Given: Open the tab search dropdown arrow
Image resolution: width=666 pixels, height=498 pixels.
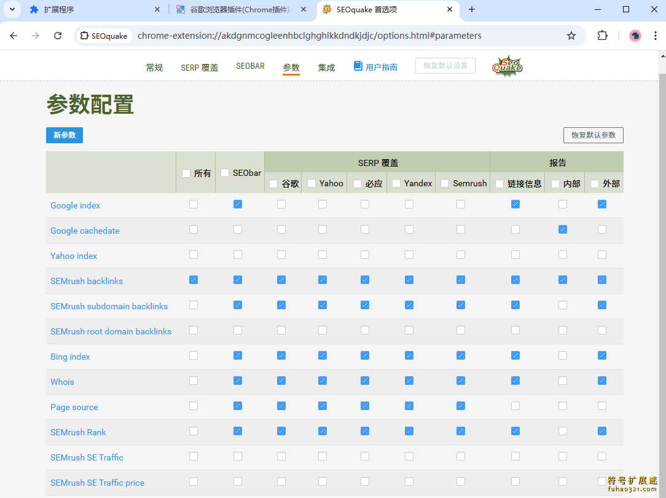Looking at the screenshot, I should (x=12, y=9).
